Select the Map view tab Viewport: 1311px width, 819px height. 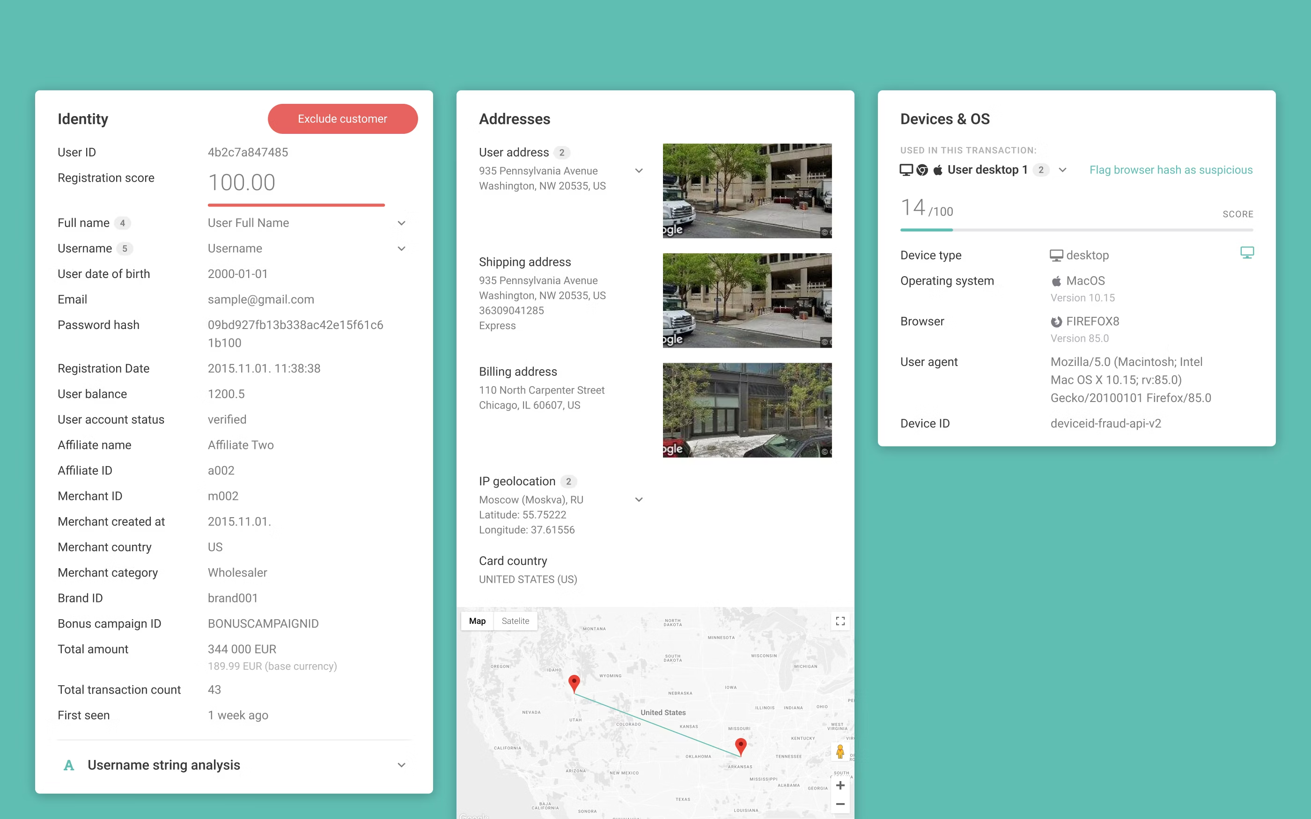tap(477, 621)
